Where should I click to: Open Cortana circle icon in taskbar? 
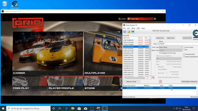click(54, 108)
